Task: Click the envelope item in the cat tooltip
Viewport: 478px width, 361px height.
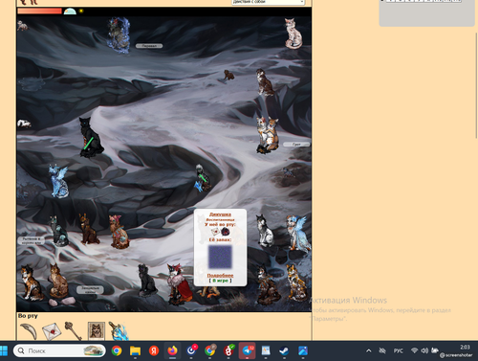Action: 215,232
